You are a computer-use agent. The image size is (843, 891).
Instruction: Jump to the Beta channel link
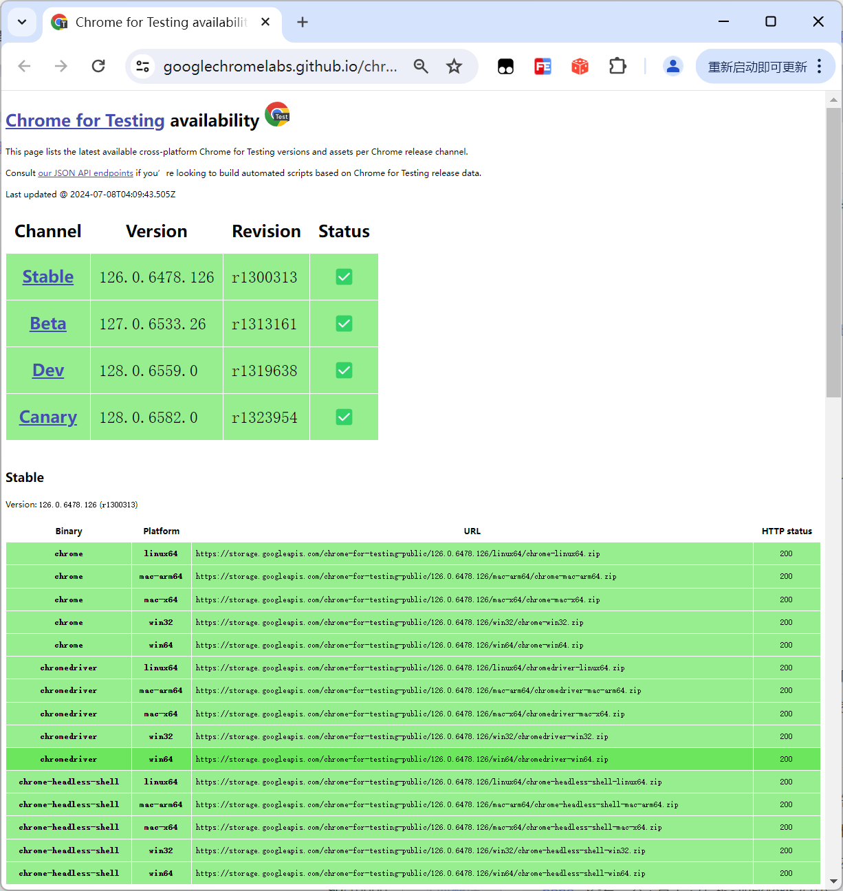[x=48, y=323]
